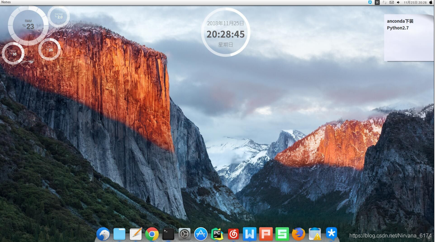This screenshot has height=242, width=435.
Task: Open WPS Presentation orange P icon
Action: click(266, 234)
